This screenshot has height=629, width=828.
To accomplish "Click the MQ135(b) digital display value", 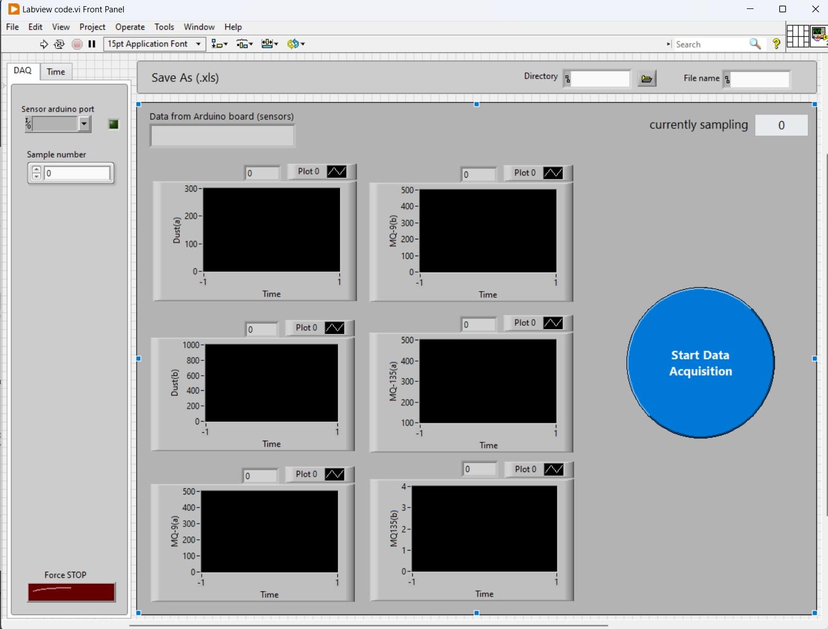I will [x=480, y=469].
